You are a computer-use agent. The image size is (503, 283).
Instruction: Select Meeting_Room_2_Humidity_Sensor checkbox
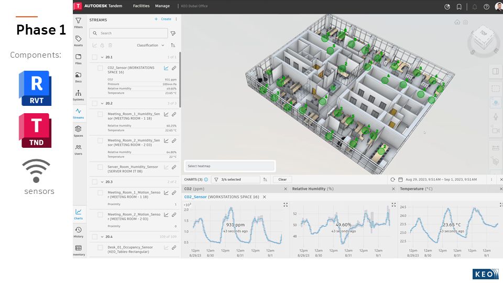100,140
